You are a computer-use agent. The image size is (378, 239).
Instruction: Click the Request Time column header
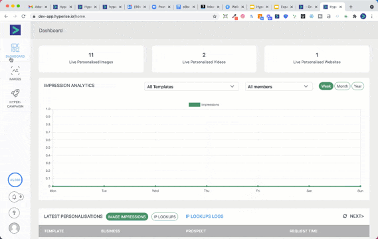304,231
